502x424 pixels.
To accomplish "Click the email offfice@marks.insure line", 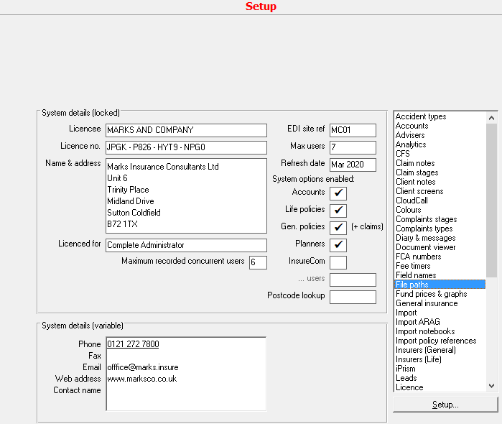I will [143, 367].
